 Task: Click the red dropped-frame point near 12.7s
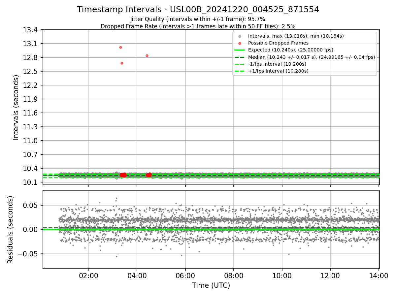point(122,63)
